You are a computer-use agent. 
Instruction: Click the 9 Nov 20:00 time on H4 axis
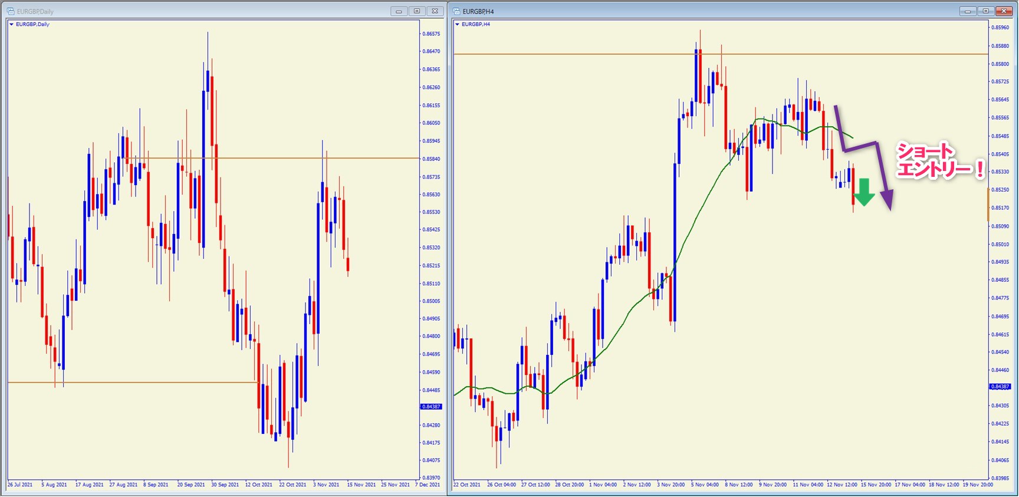click(773, 485)
